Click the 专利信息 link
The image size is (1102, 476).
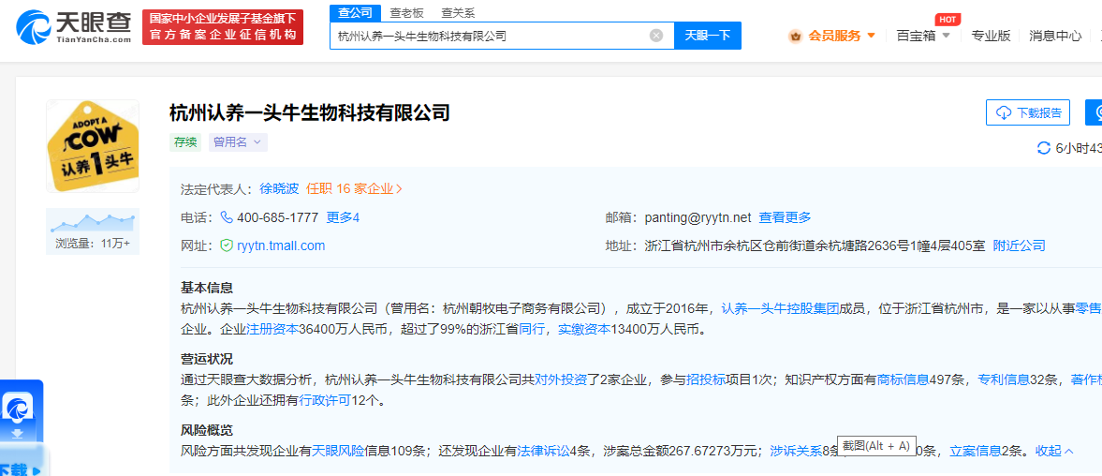pos(1004,379)
